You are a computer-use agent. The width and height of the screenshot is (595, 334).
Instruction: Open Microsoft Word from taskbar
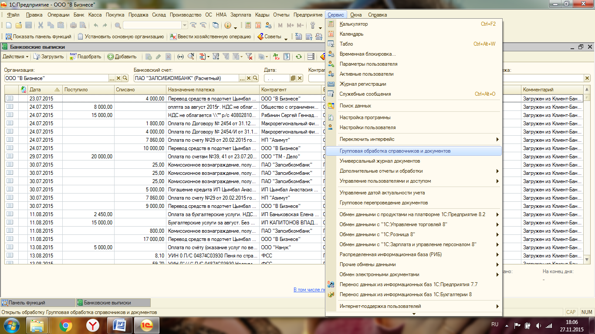(119, 325)
